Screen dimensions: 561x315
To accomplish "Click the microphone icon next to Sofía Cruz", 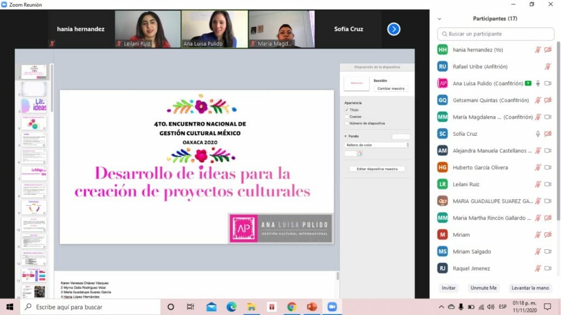I will (x=538, y=134).
